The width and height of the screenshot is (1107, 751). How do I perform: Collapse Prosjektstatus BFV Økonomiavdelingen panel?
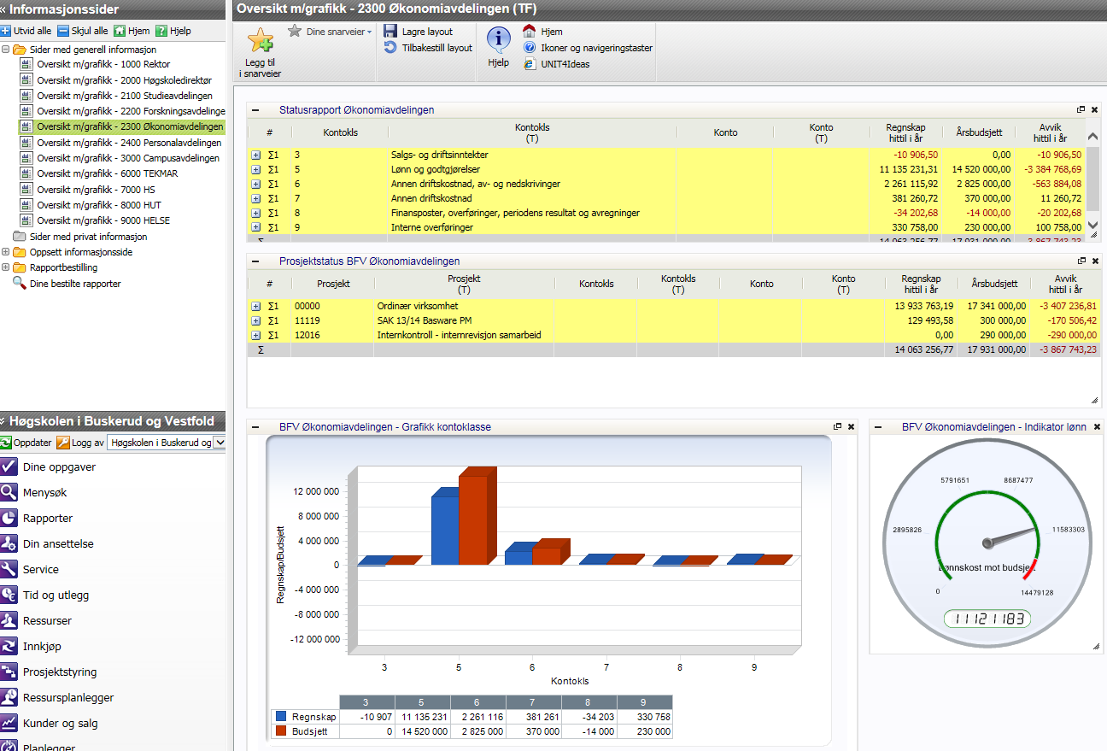(255, 261)
